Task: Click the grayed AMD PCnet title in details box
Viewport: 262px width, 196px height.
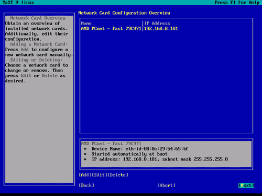Action: coord(111,144)
